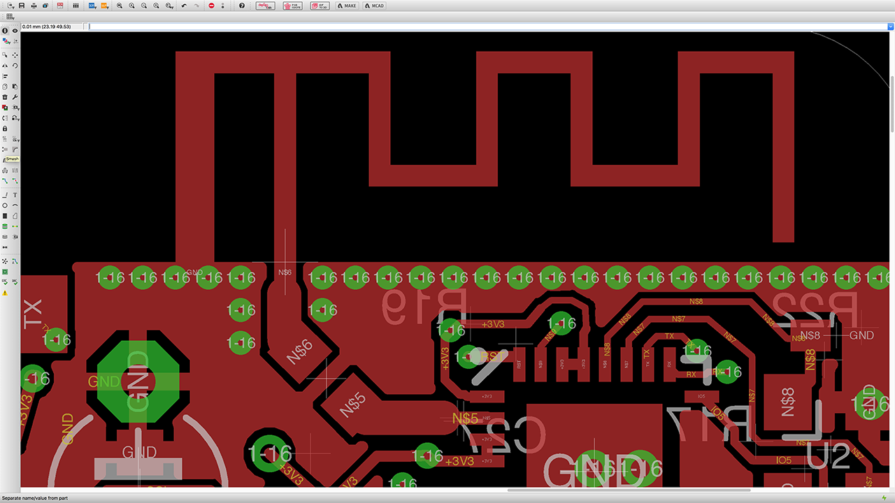895x503 pixels.
Task: Select the Text tool
Action: point(15,195)
